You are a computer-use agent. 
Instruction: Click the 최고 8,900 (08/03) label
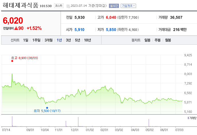25,58
